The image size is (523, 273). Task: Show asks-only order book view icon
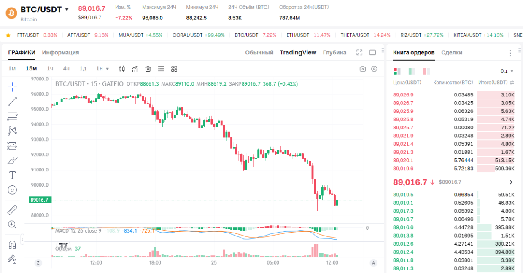coord(426,71)
